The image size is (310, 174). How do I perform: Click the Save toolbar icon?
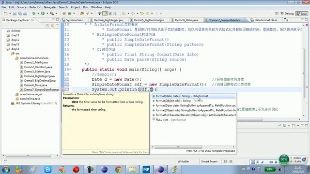pyautogui.click(x=15, y=14)
